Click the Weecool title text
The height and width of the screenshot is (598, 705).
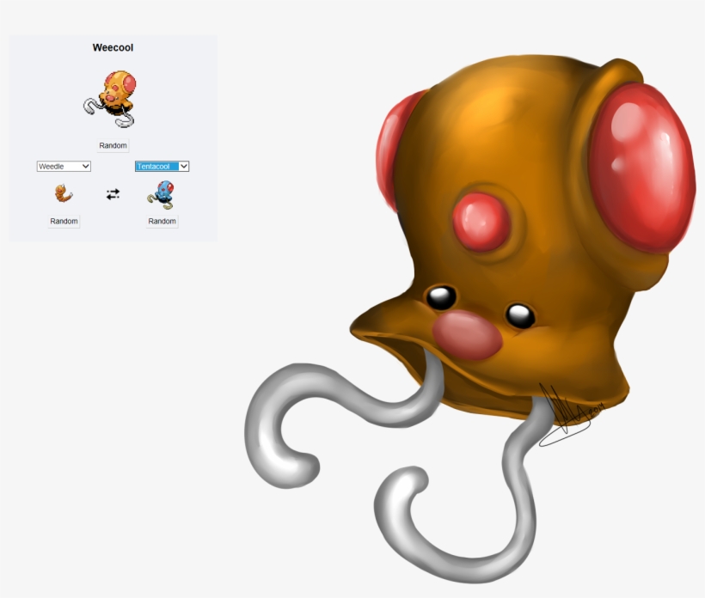click(113, 48)
